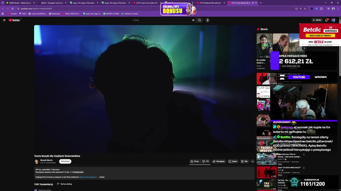Expand the description with ...więcej

click(x=102, y=177)
